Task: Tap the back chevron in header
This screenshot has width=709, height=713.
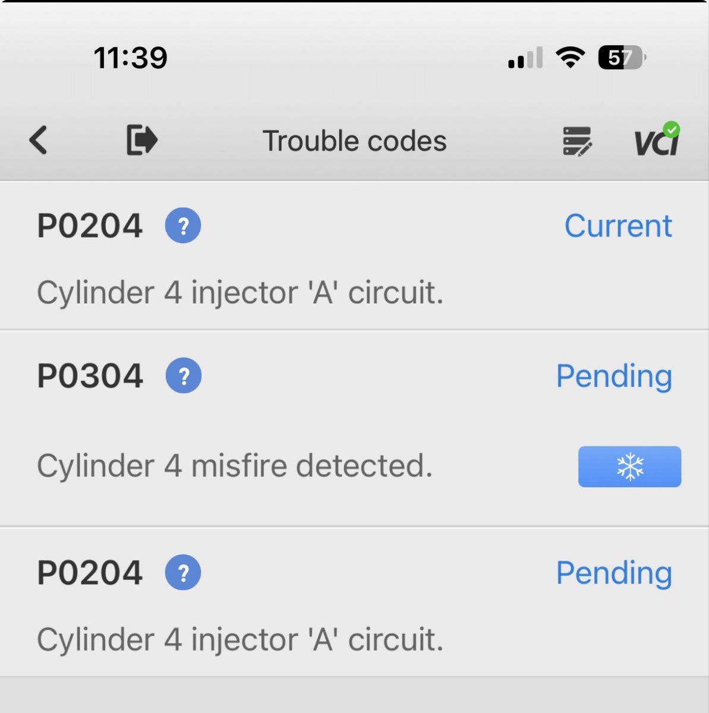Action: tap(39, 141)
